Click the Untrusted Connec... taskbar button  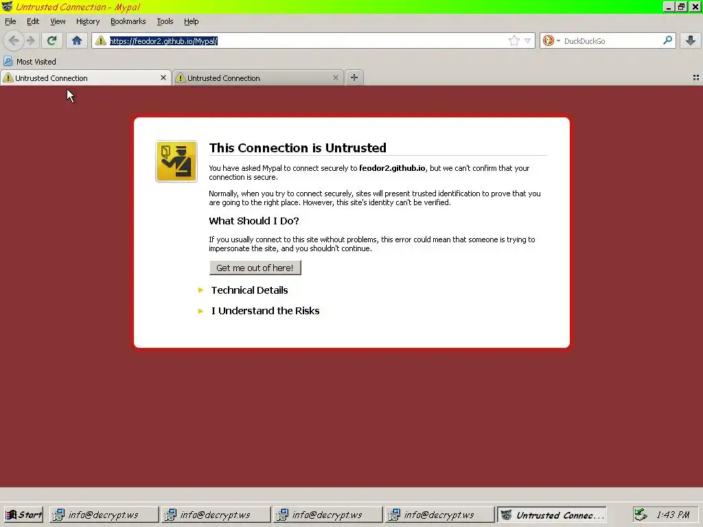coord(552,515)
